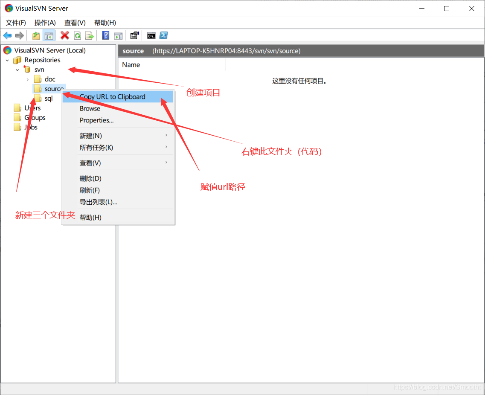Select the source folder in tree

[54, 89]
